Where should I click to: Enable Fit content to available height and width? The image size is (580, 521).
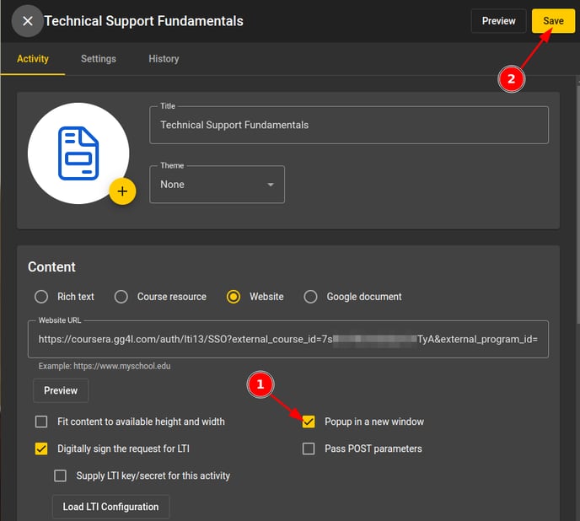click(41, 422)
